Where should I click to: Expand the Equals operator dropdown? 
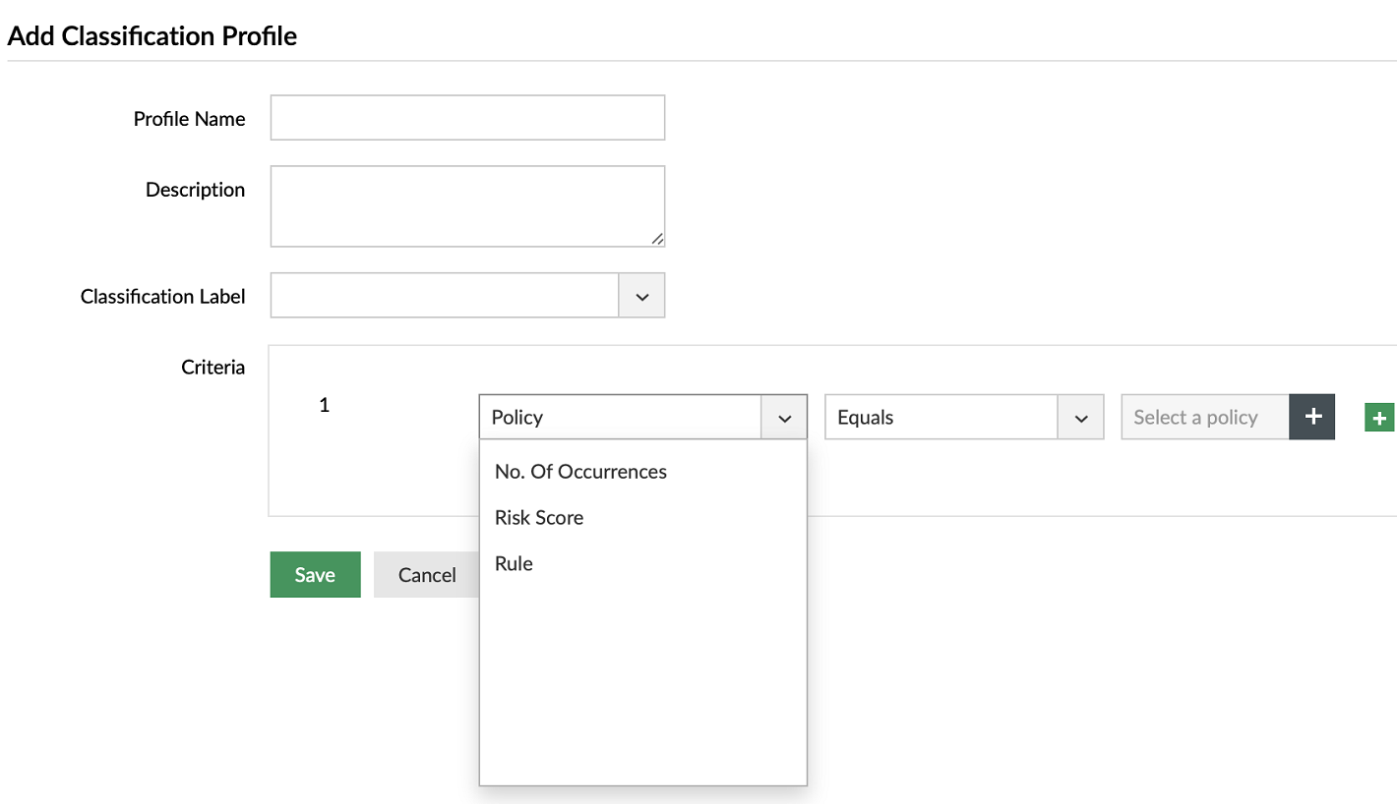coord(1080,418)
